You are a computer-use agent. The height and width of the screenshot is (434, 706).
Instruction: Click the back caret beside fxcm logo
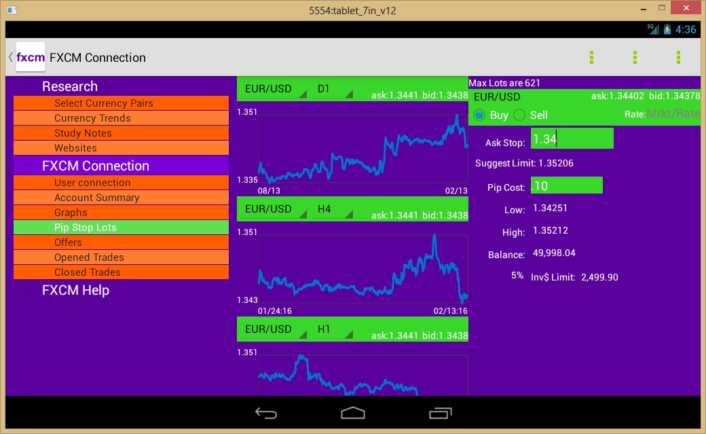pos(10,57)
